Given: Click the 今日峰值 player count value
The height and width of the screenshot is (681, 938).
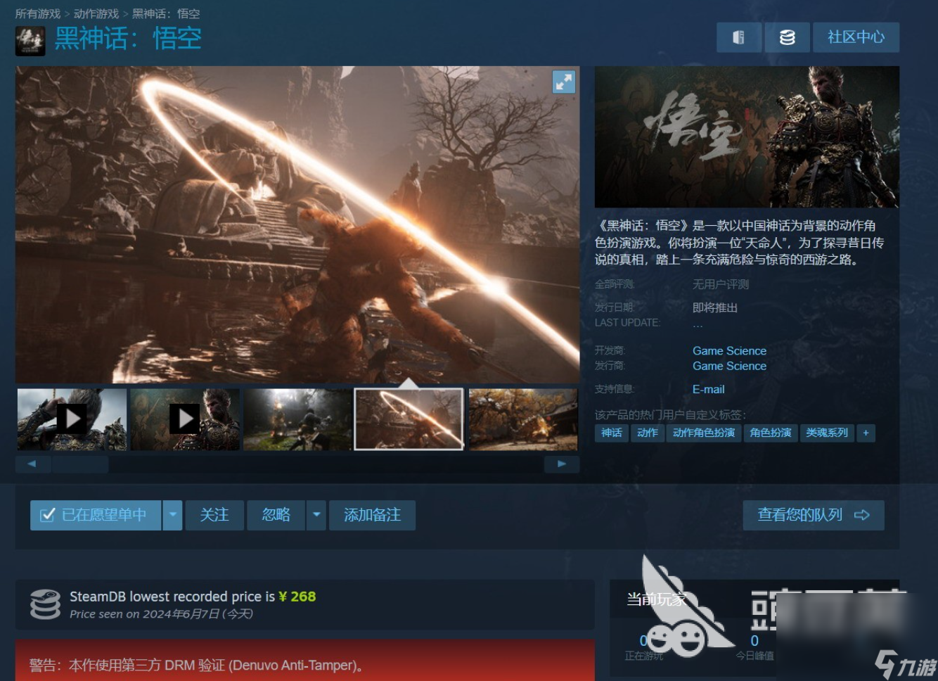Looking at the screenshot, I should (754, 641).
